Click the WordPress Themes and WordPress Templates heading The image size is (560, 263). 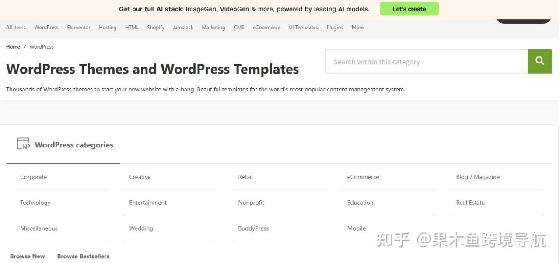click(x=152, y=69)
